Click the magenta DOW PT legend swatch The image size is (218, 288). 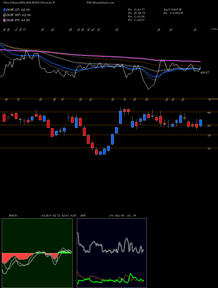(4, 20)
